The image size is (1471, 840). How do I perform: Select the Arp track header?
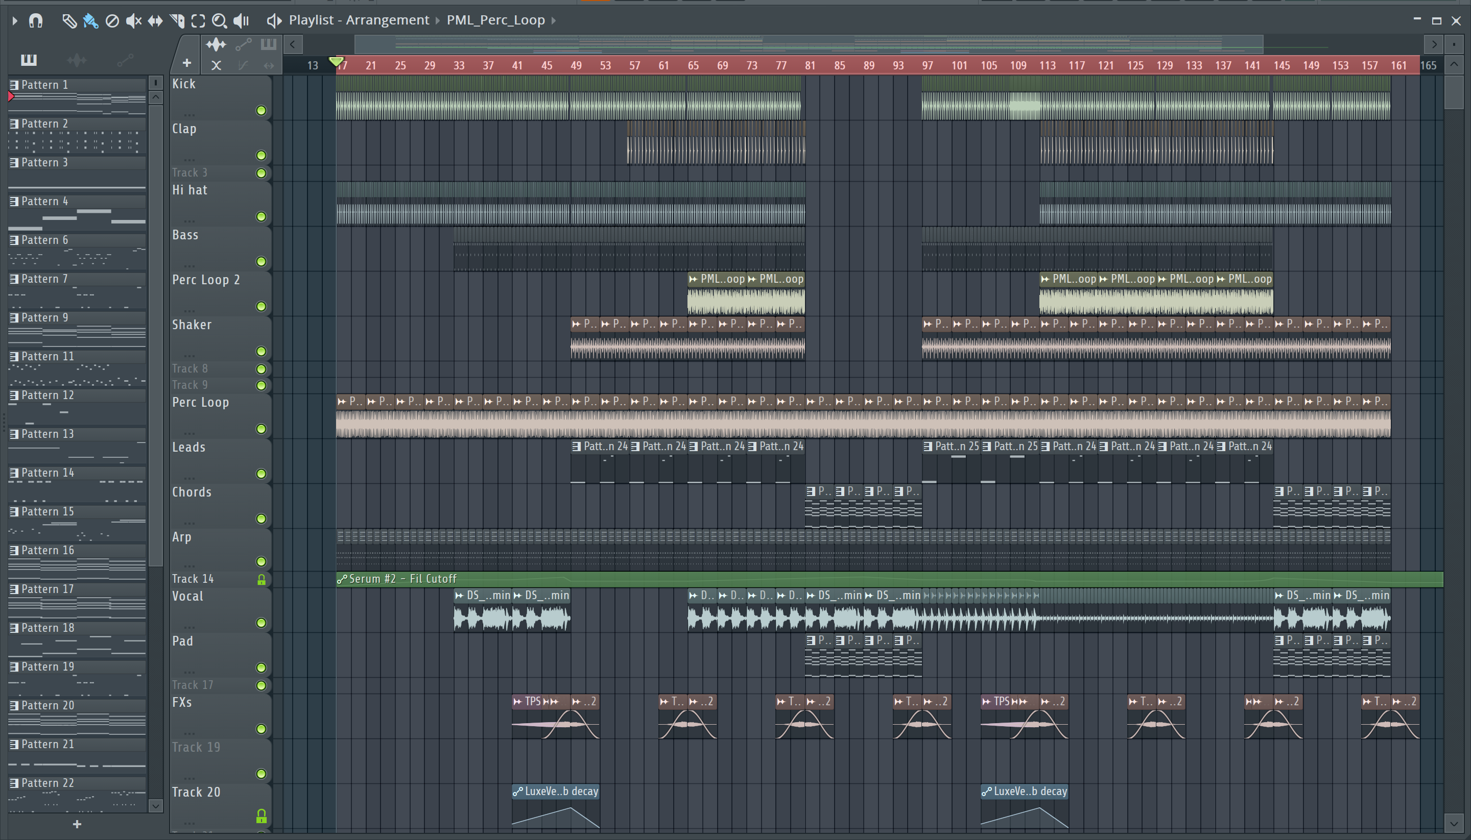pyautogui.click(x=220, y=549)
